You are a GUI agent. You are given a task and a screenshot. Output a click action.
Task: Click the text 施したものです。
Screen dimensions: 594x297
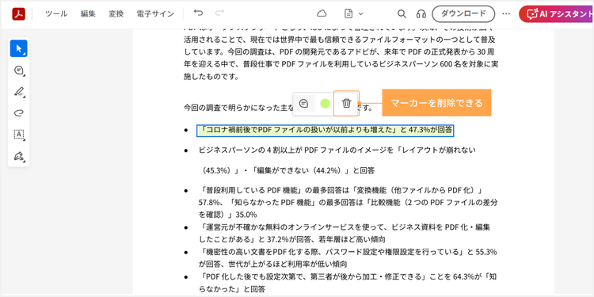[211, 77]
